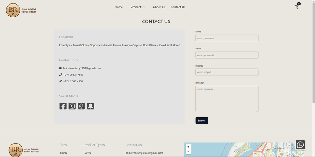Open the About Us nav item
Viewport: 315px width, 157px height.
159,7
